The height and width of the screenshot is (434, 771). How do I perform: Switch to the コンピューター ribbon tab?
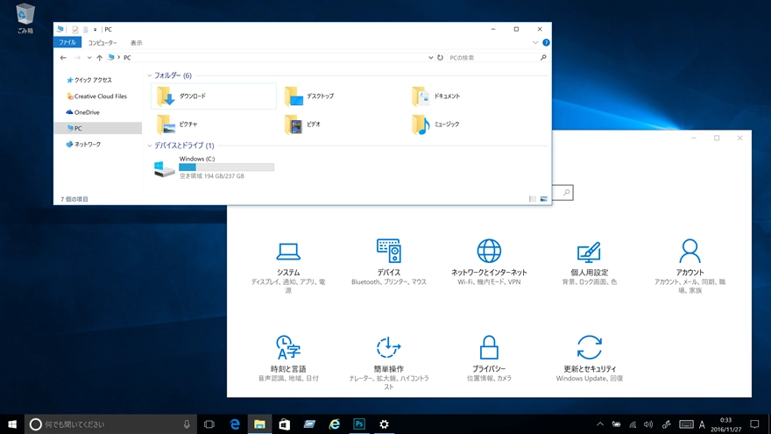coord(102,42)
